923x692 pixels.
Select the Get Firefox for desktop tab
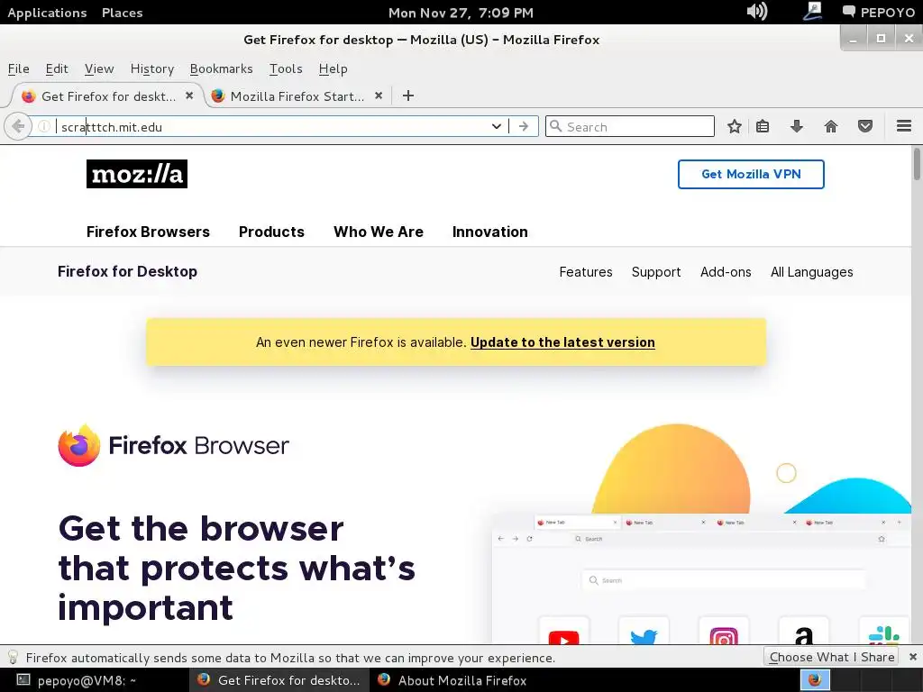tap(108, 96)
